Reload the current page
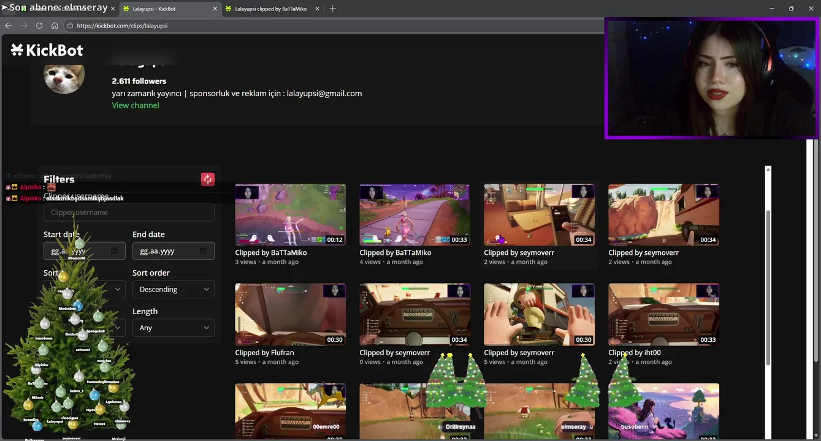821x441 pixels. 39,26
